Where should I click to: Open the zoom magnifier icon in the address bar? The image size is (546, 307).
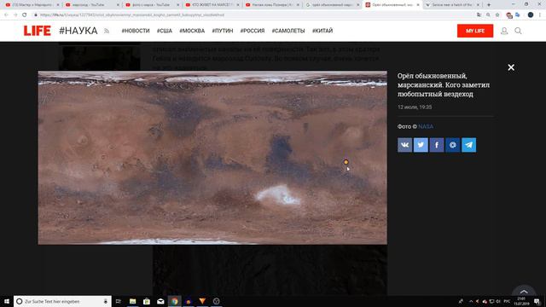pos(488,15)
